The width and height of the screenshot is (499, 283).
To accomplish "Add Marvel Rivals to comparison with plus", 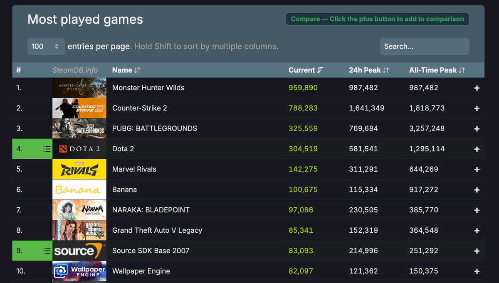I will click(x=477, y=170).
